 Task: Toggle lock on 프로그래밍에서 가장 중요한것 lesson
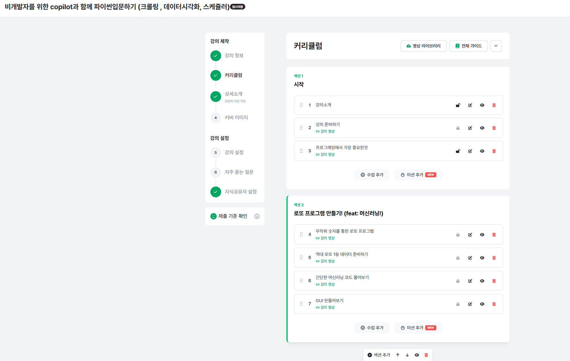coord(458,151)
